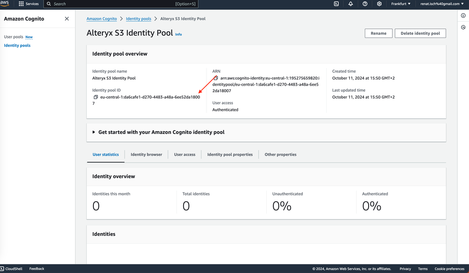Click into the top Search field
Image resolution: width=469 pixels, height=273 pixels.
tap(121, 4)
